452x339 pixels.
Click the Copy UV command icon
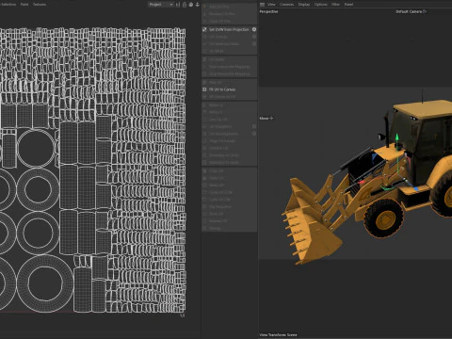pyautogui.click(x=205, y=170)
